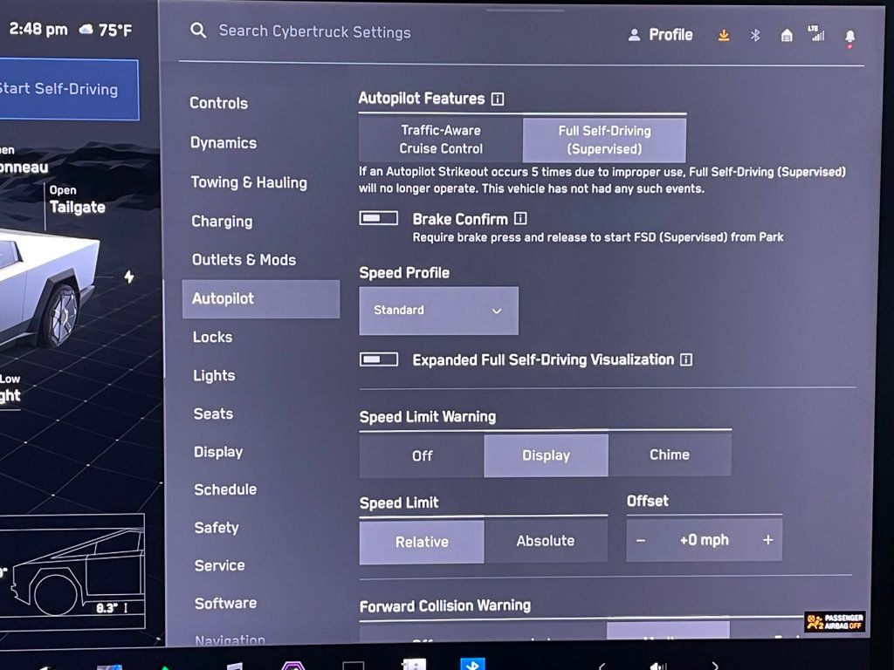Click the +0 mph offset value

(x=705, y=539)
